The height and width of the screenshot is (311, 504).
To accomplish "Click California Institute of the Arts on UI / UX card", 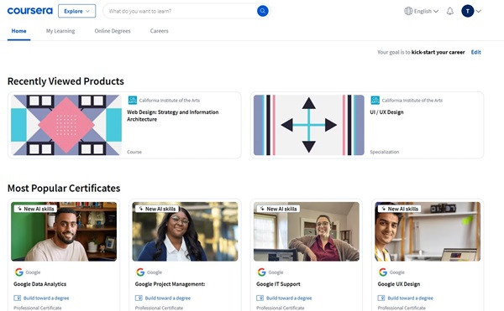I will (412, 101).
